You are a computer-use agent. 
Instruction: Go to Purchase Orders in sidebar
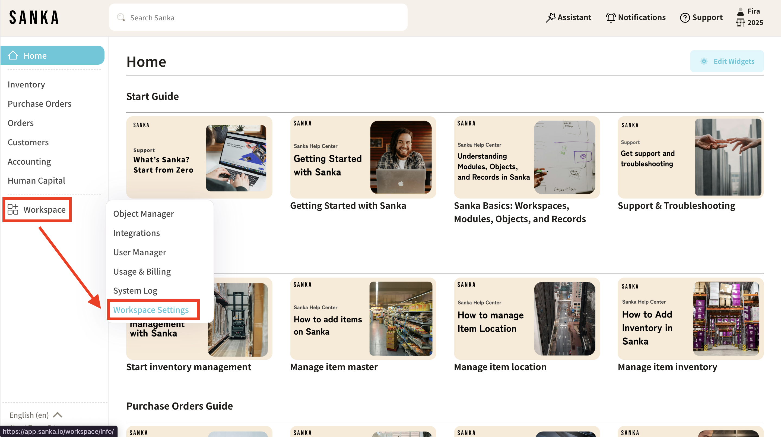(x=39, y=103)
